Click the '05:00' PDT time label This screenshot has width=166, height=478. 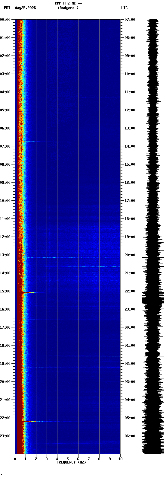click(x=5, y=110)
